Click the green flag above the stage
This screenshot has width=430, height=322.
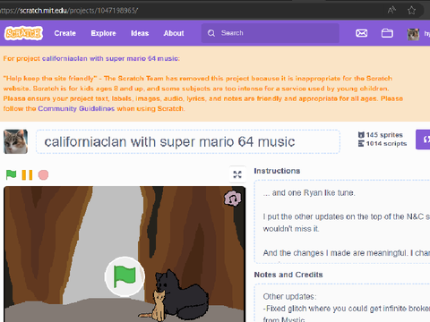point(11,174)
